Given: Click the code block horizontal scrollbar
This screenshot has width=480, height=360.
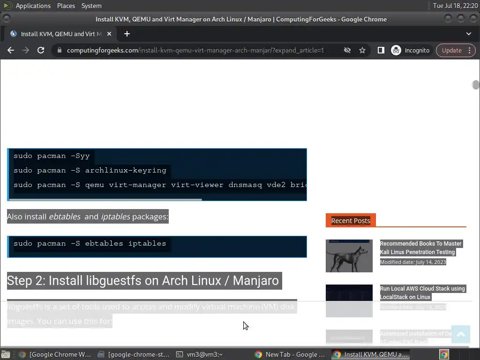Looking at the screenshot, I should 105,200.
